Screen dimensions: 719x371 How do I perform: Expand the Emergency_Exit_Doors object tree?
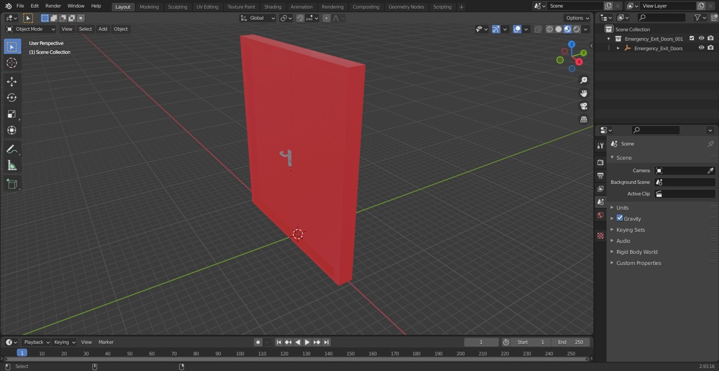click(618, 48)
